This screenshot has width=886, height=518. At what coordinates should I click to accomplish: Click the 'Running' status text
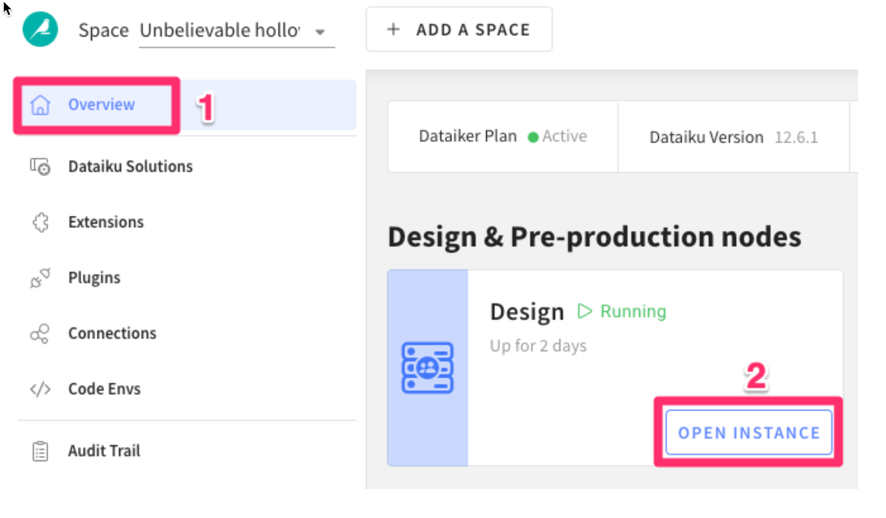(x=633, y=311)
